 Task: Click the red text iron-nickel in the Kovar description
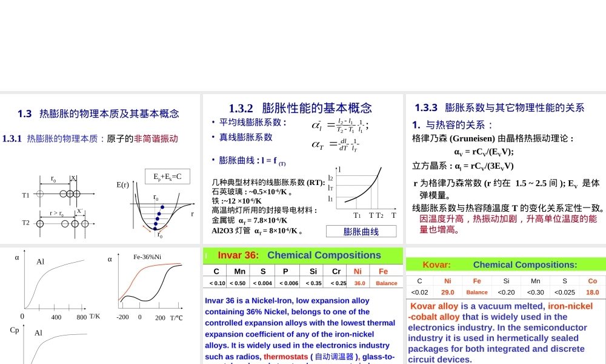570,306
